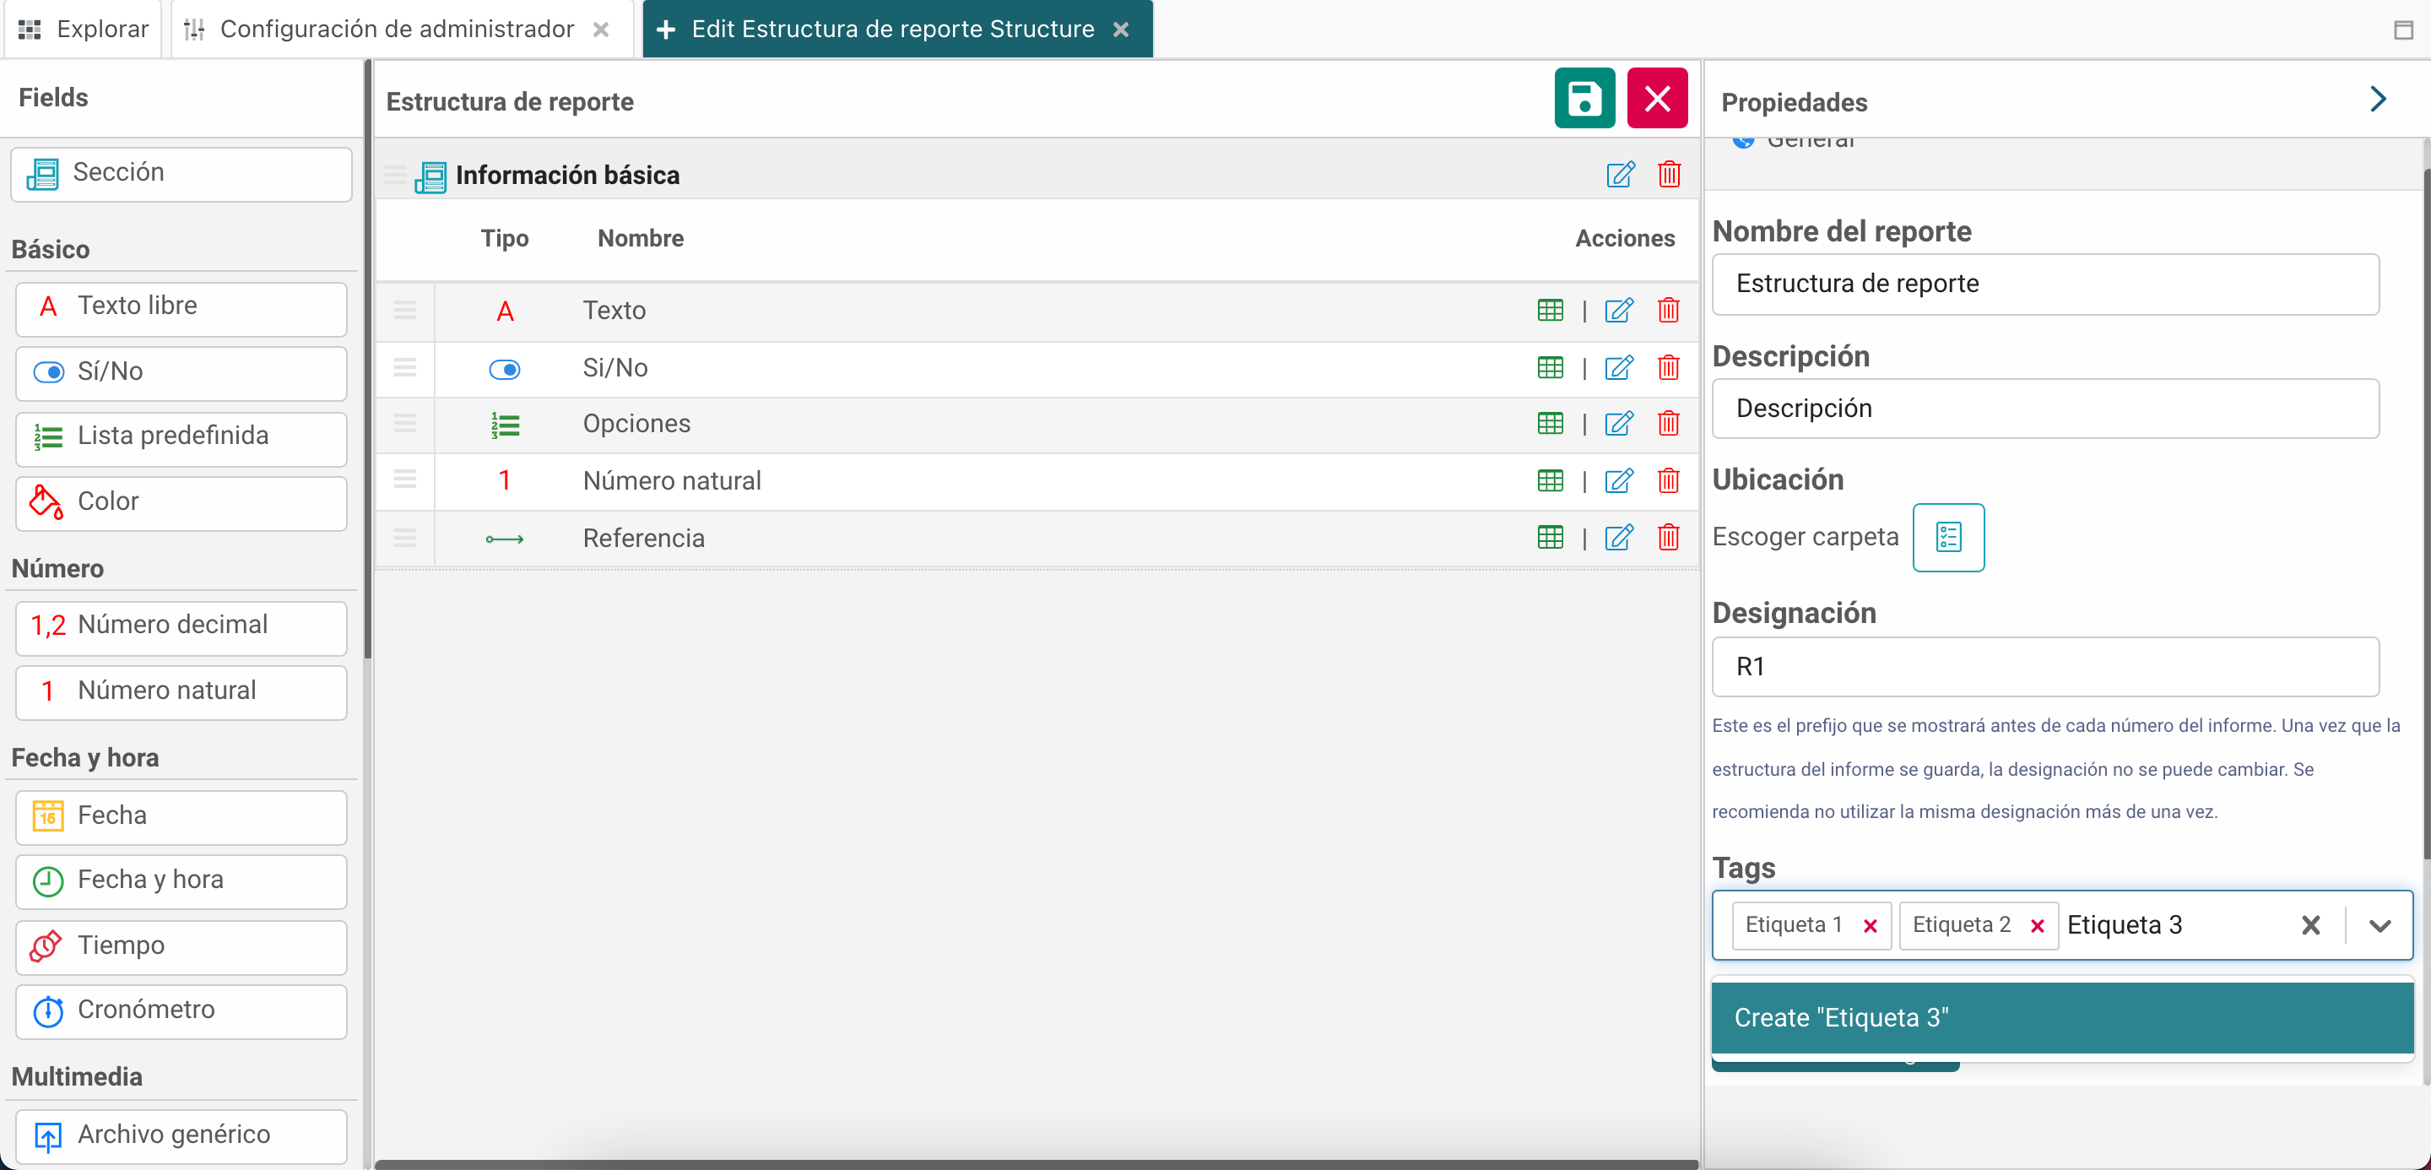Add an Archivo genérico field
Image resolution: width=2431 pixels, height=1170 pixels.
[181, 1135]
